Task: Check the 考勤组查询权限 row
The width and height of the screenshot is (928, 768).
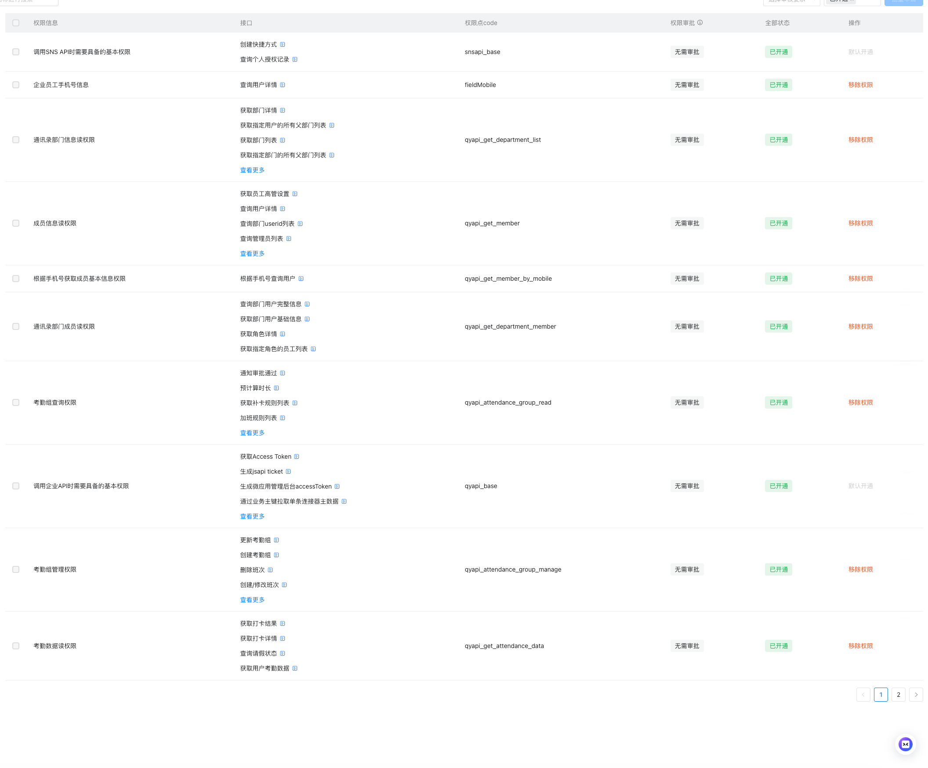Action: tap(16, 403)
